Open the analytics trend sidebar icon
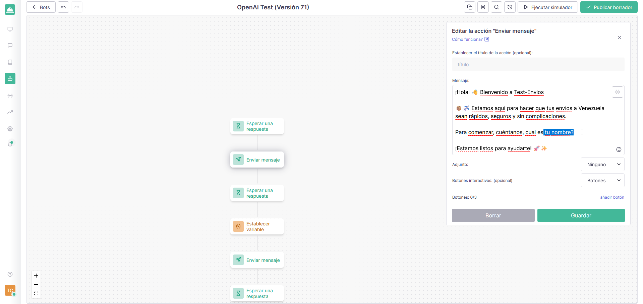Image resolution: width=643 pixels, height=304 pixels. tap(10, 112)
